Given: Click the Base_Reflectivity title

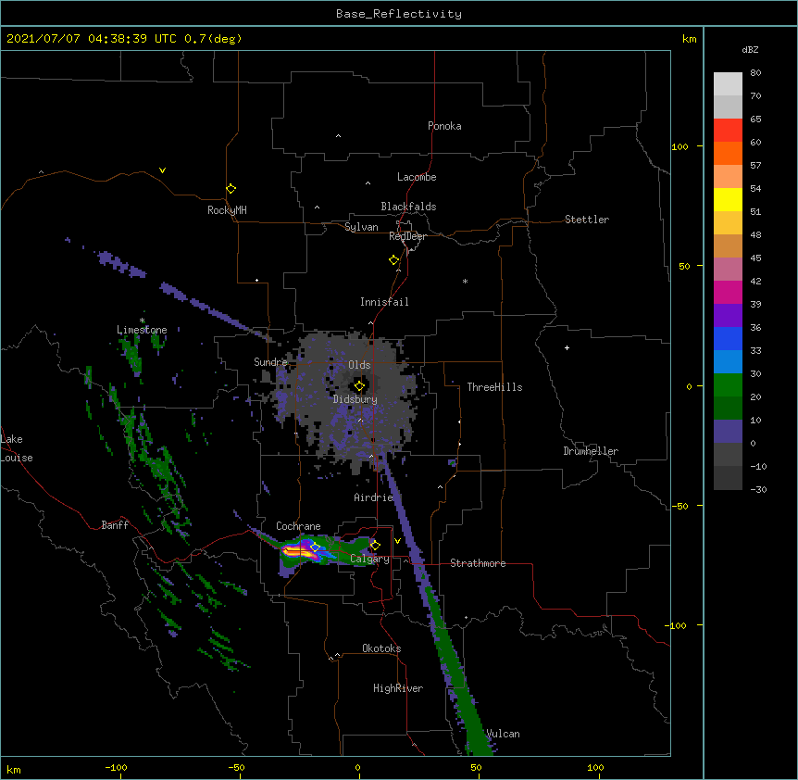Looking at the screenshot, I should (x=399, y=14).
